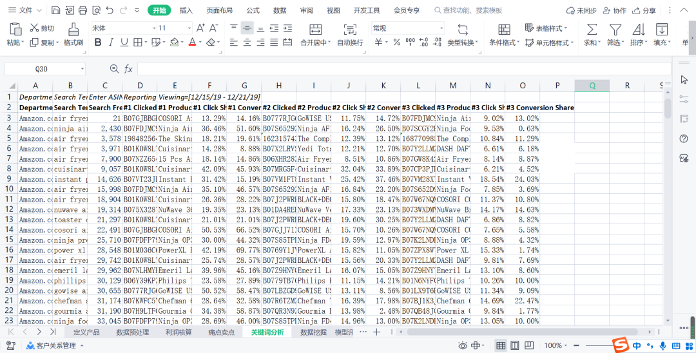This screenshot has width=696, height=353.
Task: Click the 协作 Collaborate button
Action: (x=615, y=10)
